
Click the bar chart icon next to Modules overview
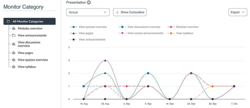tap(14, 29)
